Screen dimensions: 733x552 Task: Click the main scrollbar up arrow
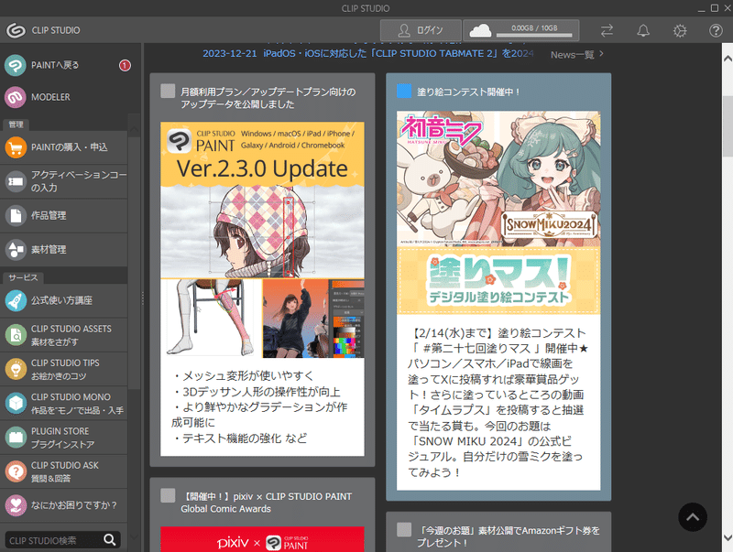tap(728, 59)
